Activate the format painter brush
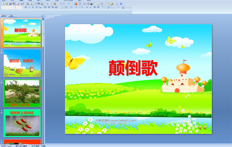Screen dimensions: 232x147 [60, 4]
